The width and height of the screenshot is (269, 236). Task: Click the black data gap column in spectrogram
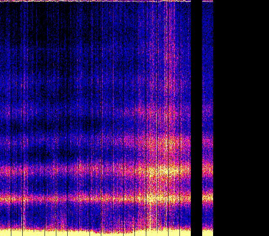click(196, 118)
